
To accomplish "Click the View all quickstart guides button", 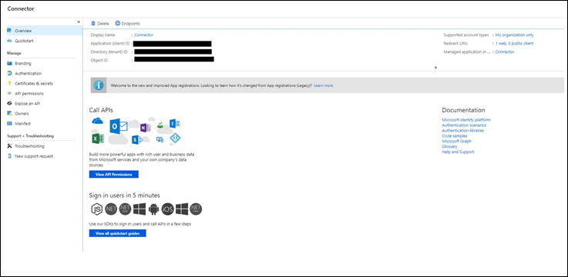I will tap(117, 234).
